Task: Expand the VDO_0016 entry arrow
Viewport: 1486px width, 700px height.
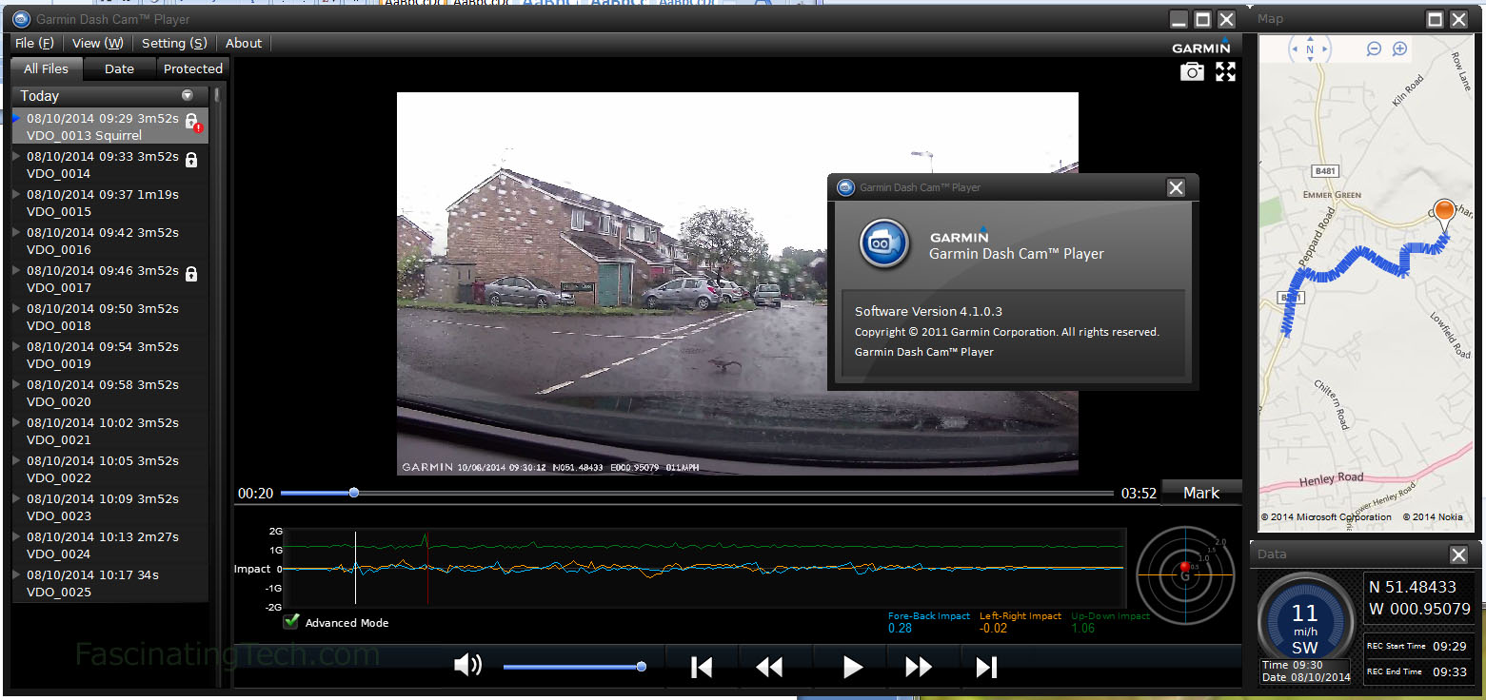Action: coord(16,232)
